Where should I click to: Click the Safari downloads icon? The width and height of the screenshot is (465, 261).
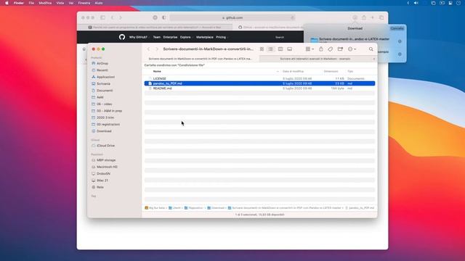(x=355, y=17)
